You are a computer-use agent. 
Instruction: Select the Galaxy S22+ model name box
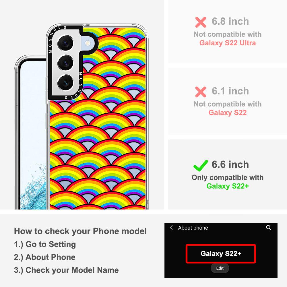coord(221,254)
